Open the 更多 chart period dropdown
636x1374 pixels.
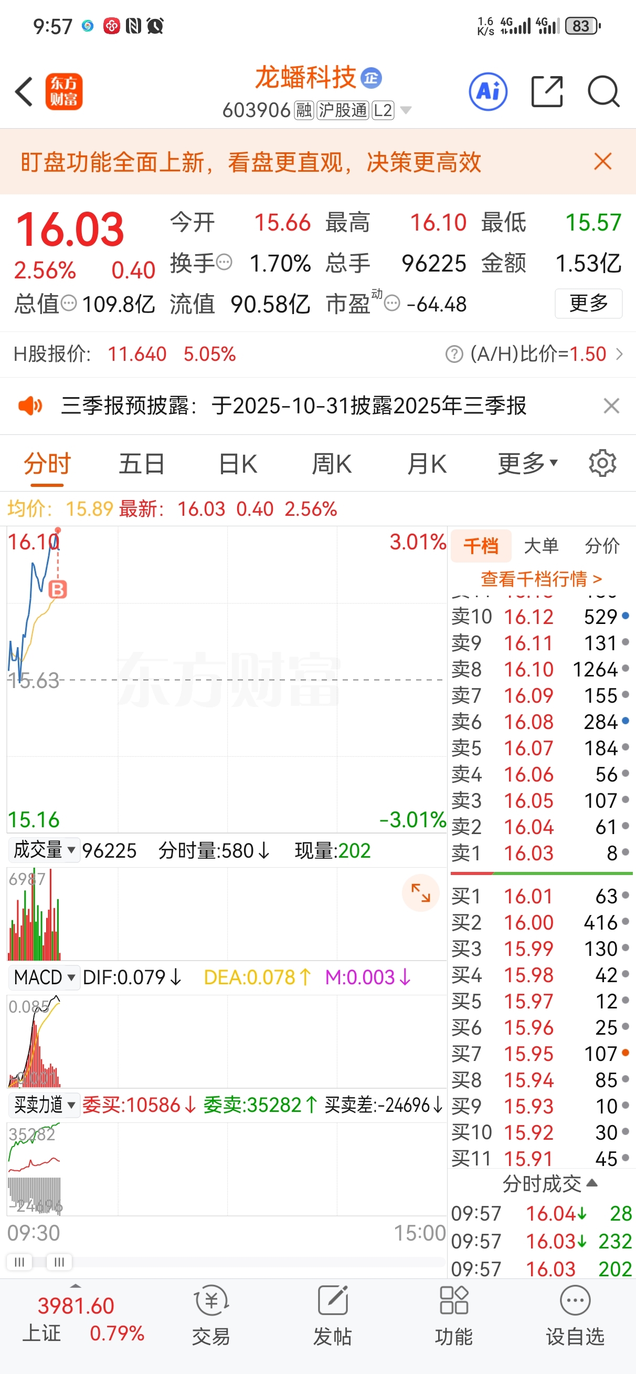click(528, 463)
